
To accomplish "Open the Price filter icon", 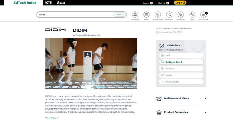I will (192, 15).
